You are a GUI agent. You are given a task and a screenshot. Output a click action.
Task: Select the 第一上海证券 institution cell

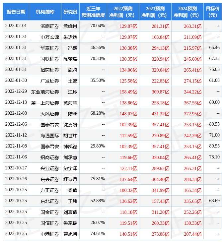[x=45, y=102]
